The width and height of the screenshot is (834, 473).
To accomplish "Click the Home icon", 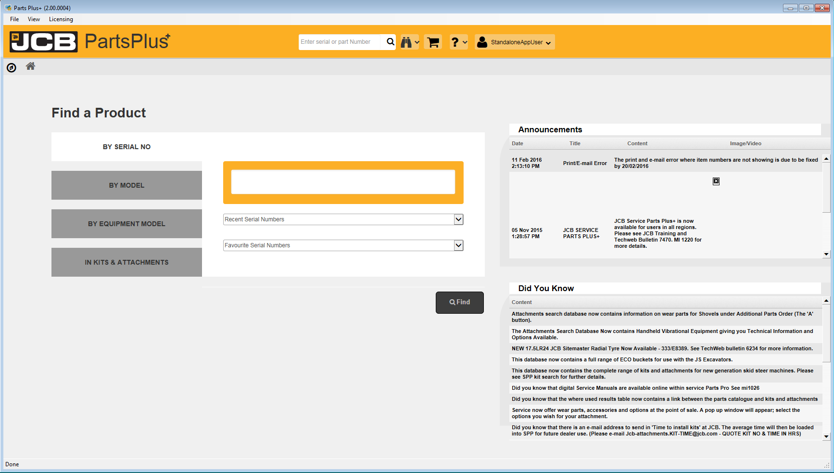I will [30, 66].
